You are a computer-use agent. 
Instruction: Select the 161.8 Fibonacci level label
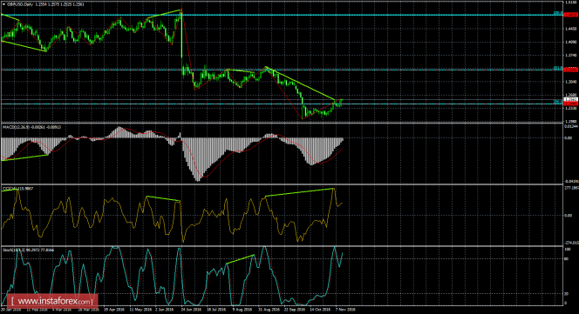pos(557,68)
